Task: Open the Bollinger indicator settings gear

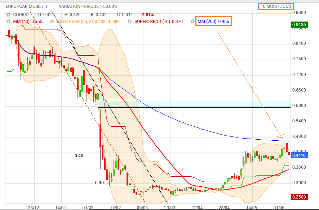Action: 52,22
